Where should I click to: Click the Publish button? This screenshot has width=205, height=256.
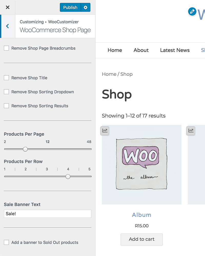coord(70,7)
